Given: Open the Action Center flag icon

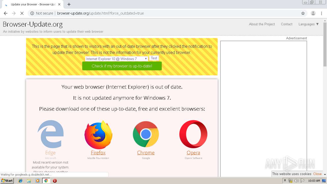Looking at the screenshot, I should pyautogui.click(x=303, y=181).
